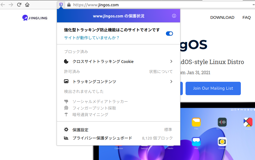Click the Jingling logo on the webpage
This screenshot has width=255, height=160.
(x=35, y=17)
